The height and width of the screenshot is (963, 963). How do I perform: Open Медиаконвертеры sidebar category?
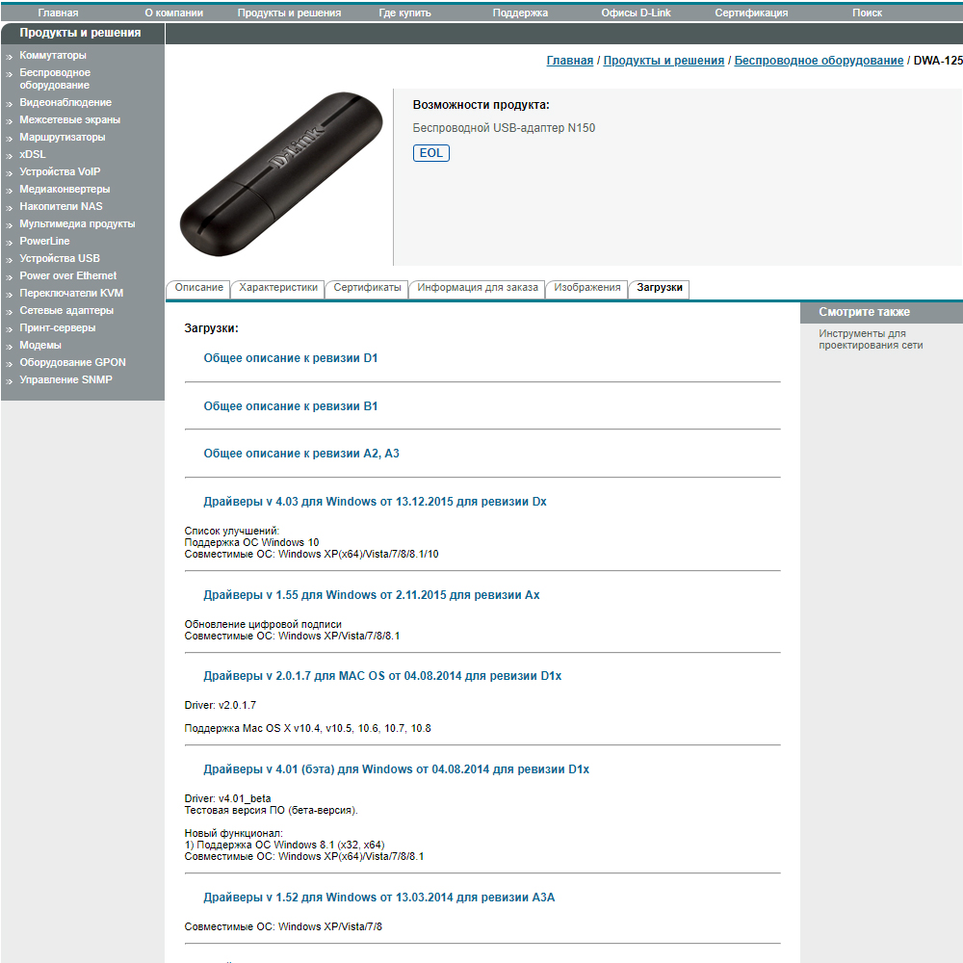coord(65,189)
